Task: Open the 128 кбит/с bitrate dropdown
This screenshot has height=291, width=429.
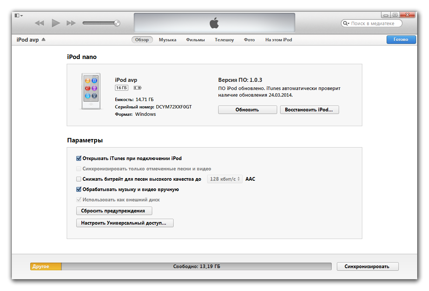Action: tap(224, 179)
